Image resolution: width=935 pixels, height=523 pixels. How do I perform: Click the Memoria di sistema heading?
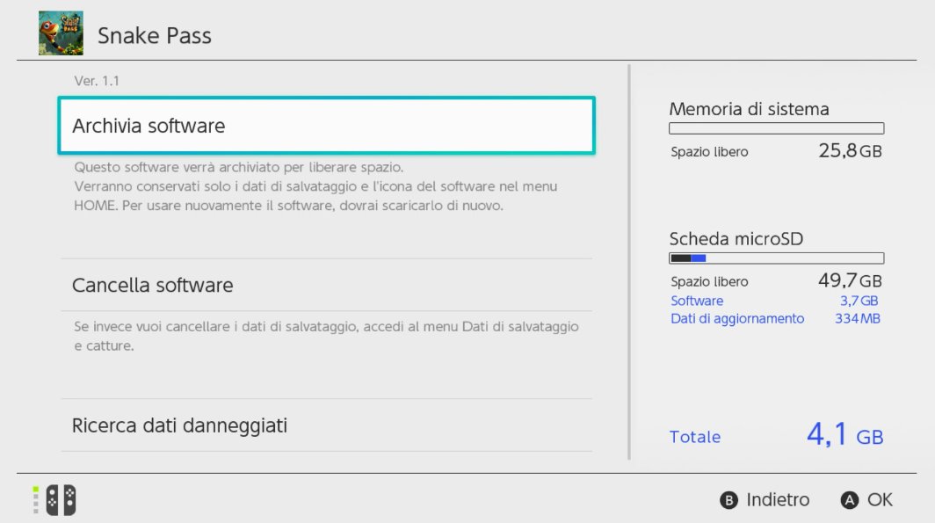[749, 109]
